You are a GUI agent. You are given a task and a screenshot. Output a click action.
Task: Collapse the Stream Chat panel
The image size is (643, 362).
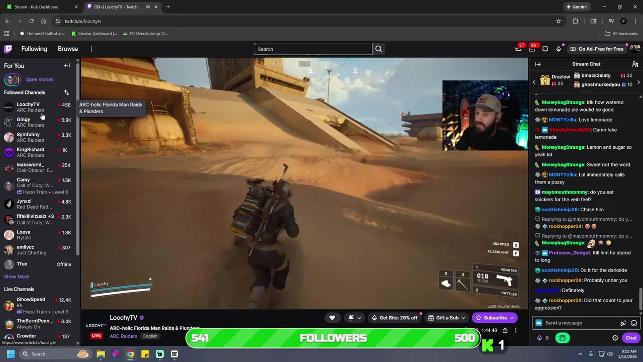[x=538, y=64]
